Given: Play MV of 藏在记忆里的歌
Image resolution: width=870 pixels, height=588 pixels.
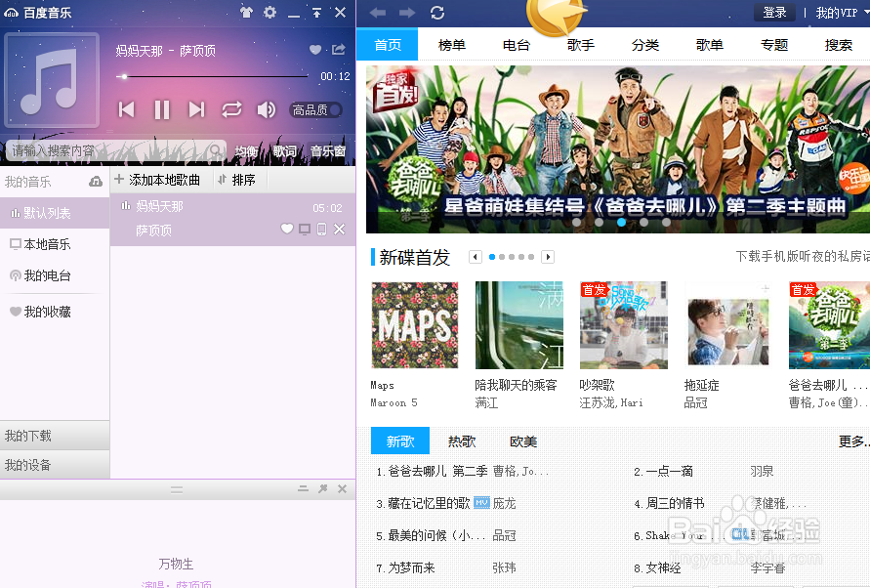Looking at the screenshot, I should [x=481, y=502].
